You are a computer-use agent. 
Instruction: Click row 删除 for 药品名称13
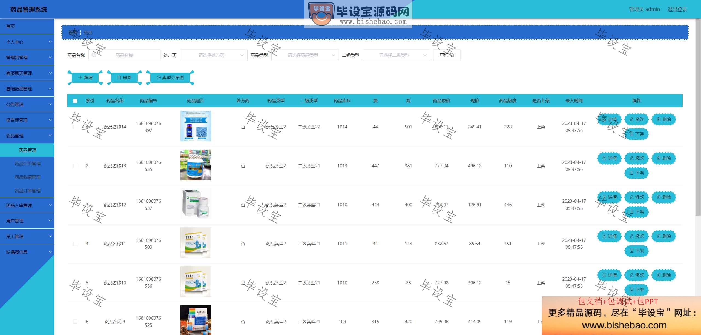(664, 158)
